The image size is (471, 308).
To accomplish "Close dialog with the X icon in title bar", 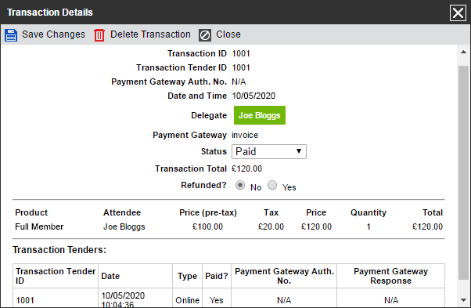I will [458, 13].
